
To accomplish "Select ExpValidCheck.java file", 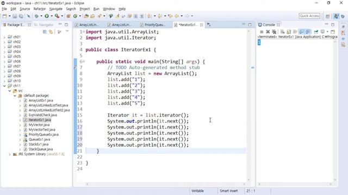I will point(42,115).
